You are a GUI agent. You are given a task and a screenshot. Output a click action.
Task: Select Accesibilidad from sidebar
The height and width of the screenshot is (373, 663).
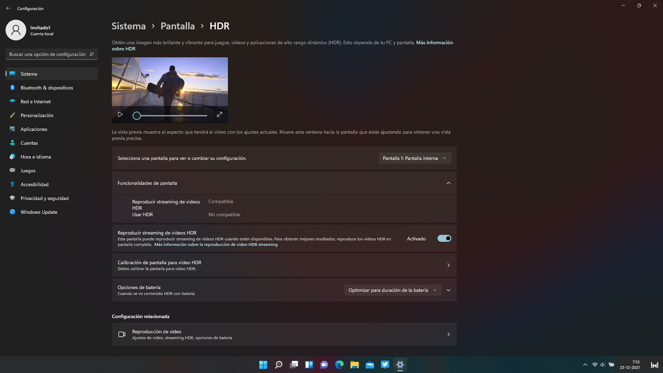[35, 184]
